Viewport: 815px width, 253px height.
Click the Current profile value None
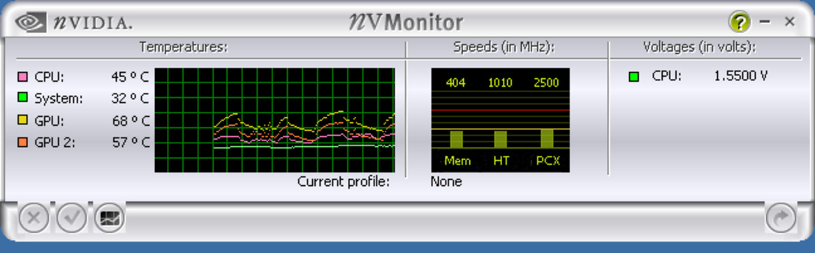click(x=446, y=182)
